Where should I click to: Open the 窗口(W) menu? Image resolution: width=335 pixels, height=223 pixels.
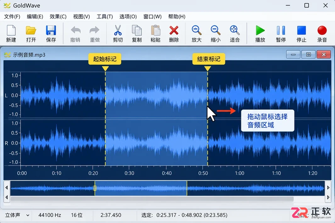click(152, 17)
